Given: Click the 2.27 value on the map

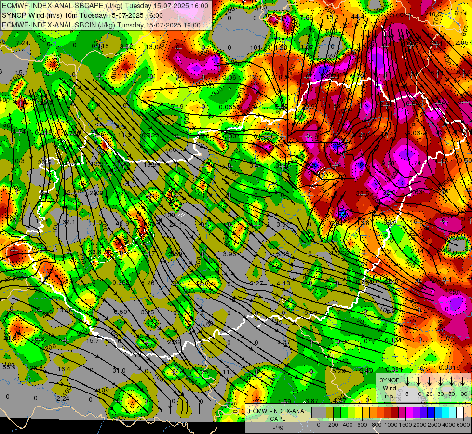Looking at the screenshot, I should click(256, 284).
